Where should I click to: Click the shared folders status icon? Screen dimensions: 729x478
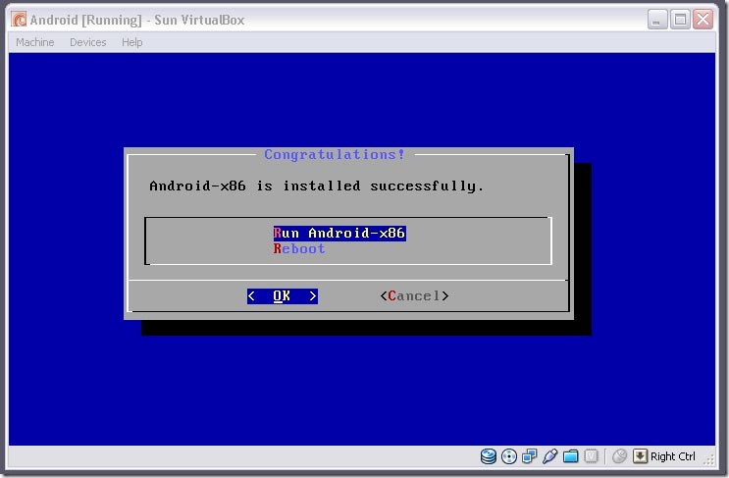coord(570,456)
